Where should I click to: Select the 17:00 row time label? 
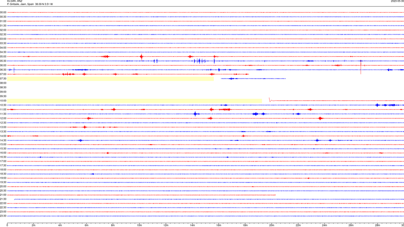[3, 161]
